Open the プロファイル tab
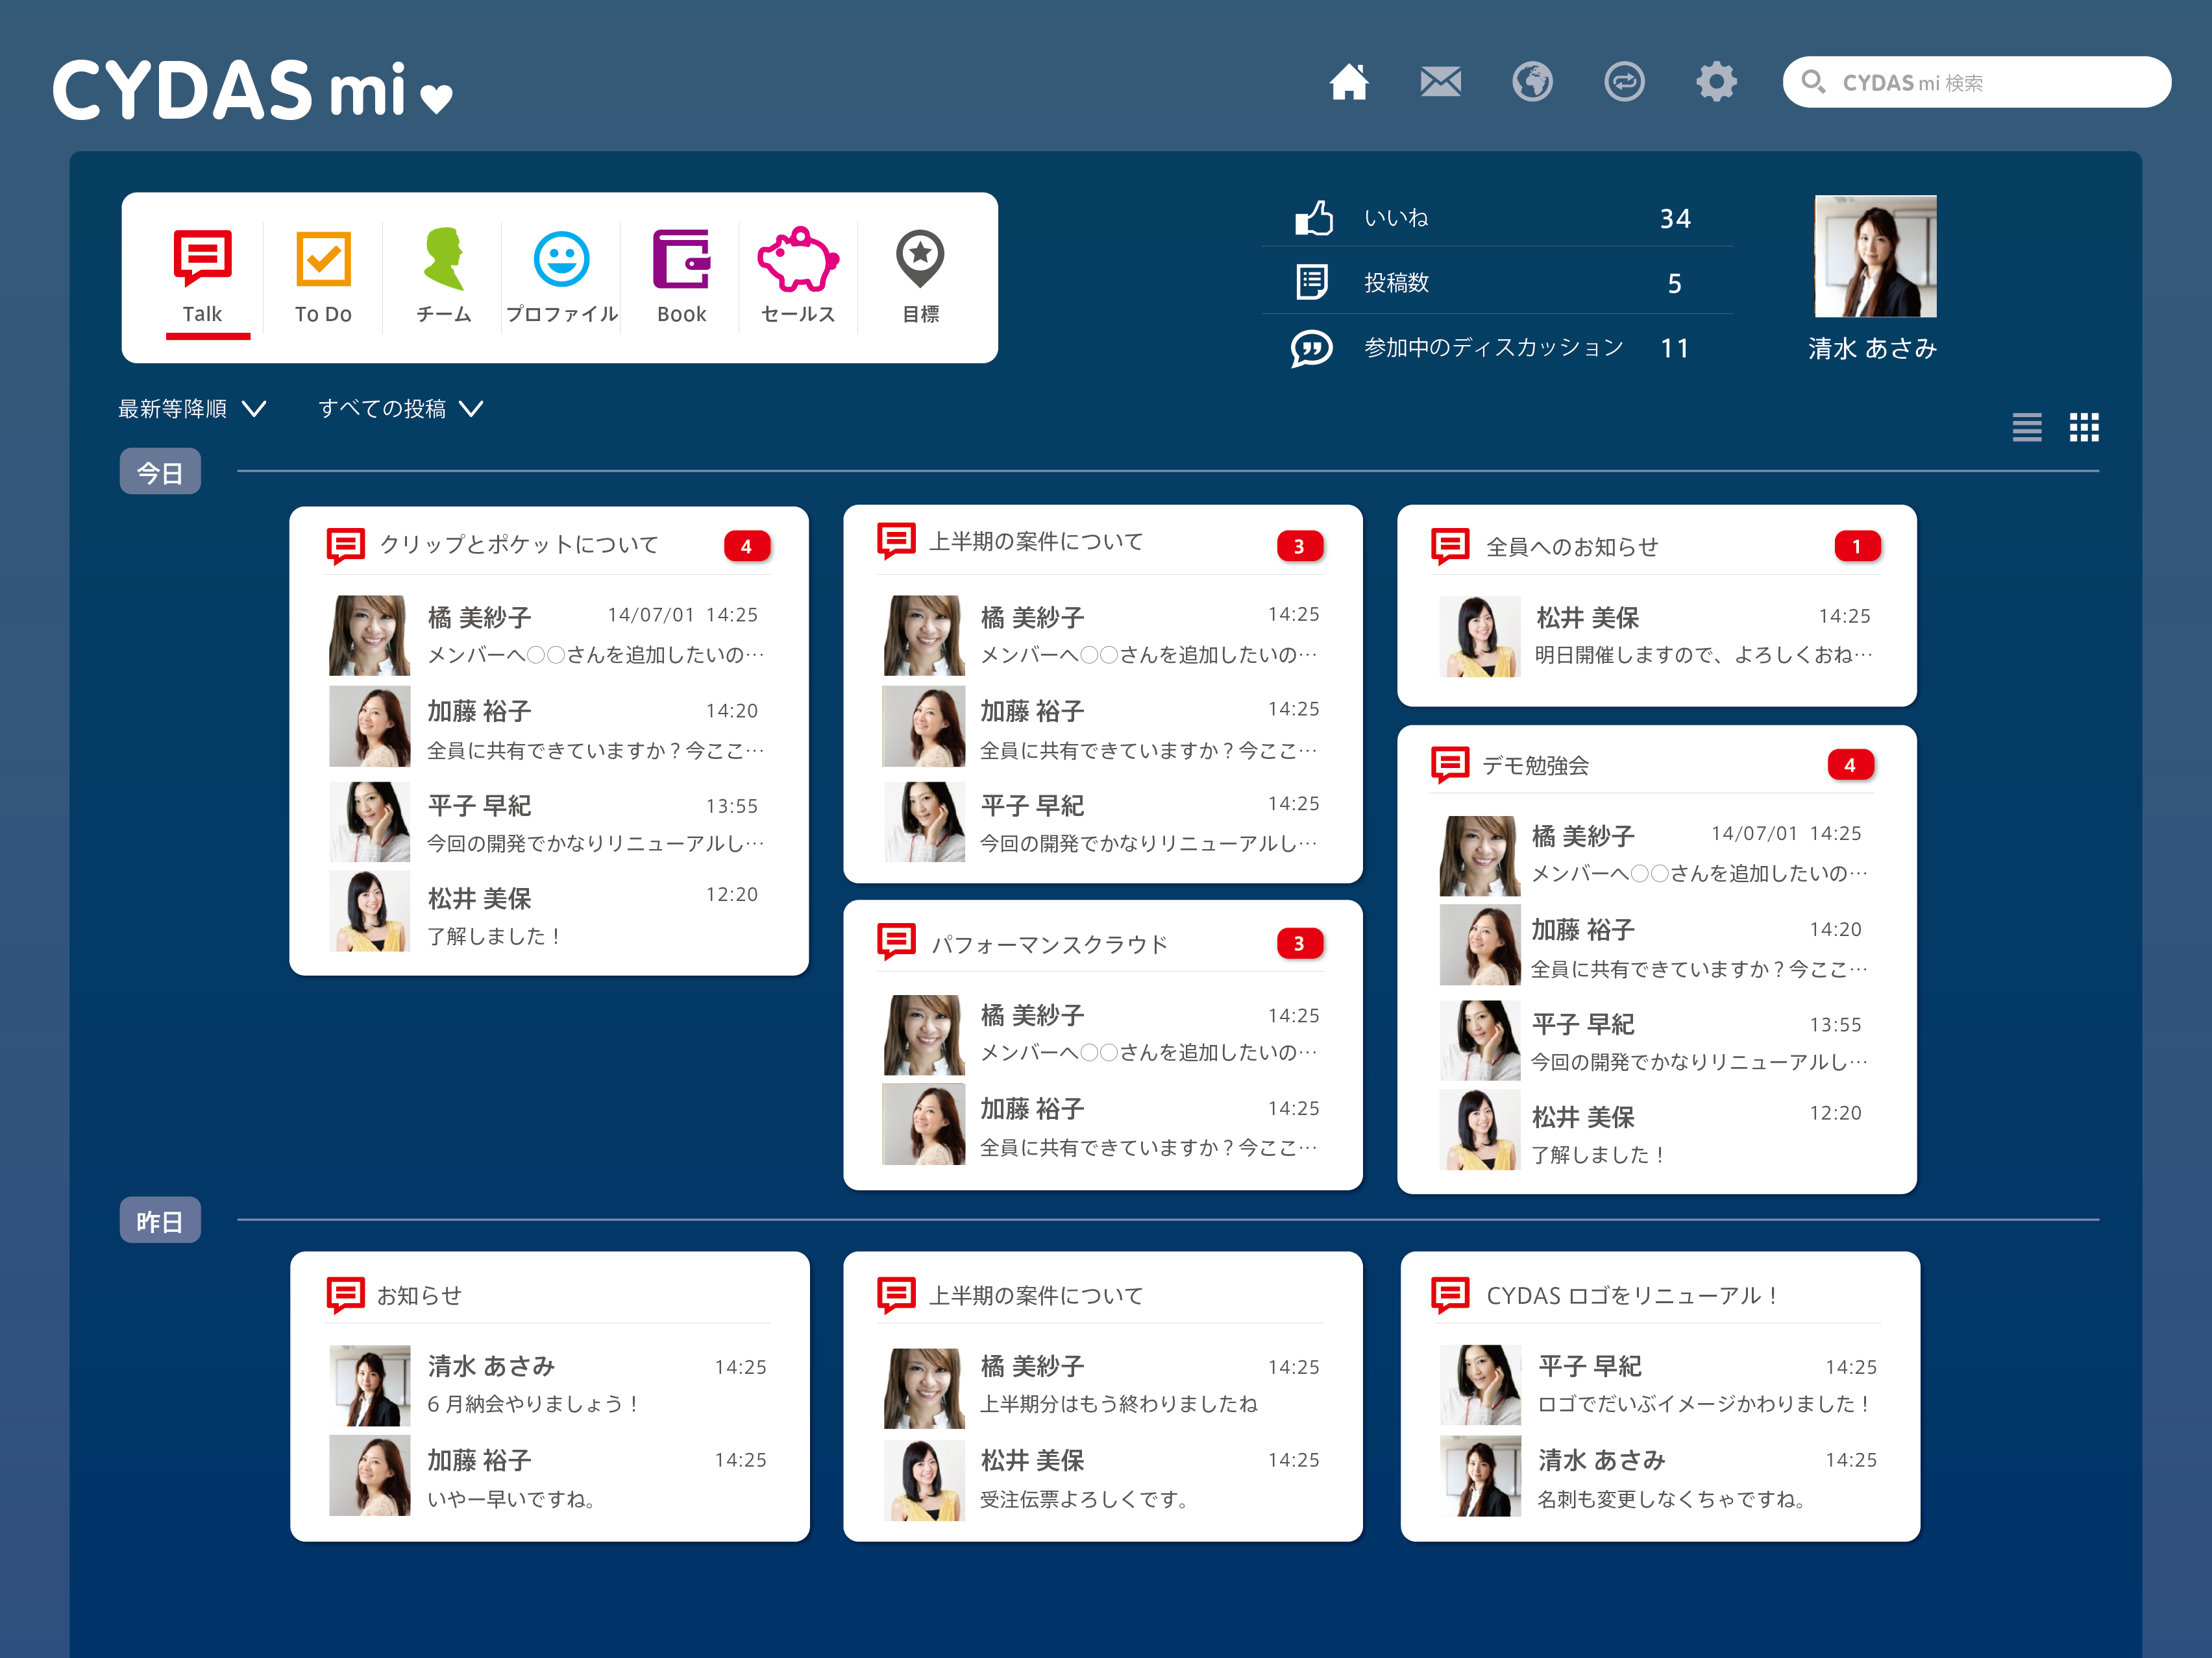Screen dimensions: 2212x1658 coord(561,278)
